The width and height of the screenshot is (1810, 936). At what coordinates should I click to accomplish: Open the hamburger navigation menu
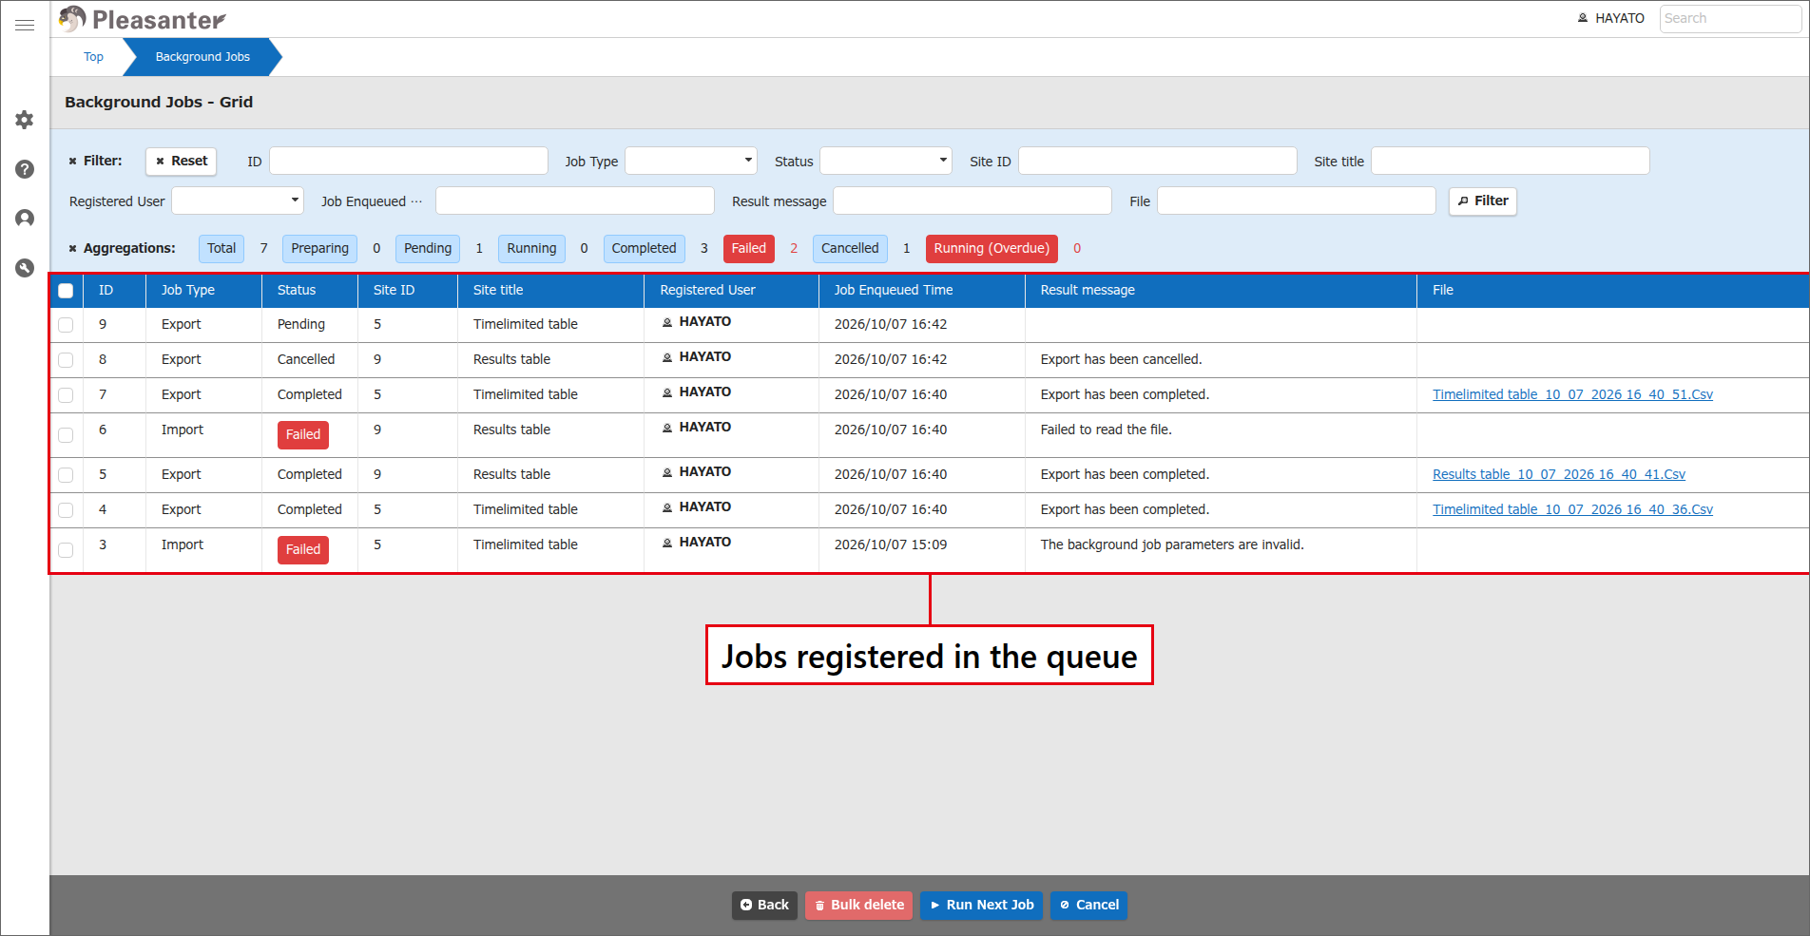(x=25, y=25)
